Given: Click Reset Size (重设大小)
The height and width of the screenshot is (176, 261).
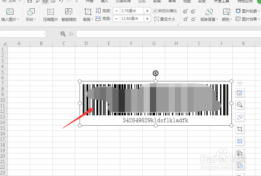Looking at the screenshot, I should 165,19.
